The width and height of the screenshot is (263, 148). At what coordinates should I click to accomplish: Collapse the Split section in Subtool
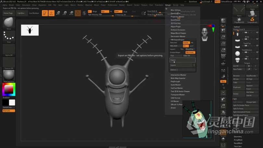coord(235,99)
